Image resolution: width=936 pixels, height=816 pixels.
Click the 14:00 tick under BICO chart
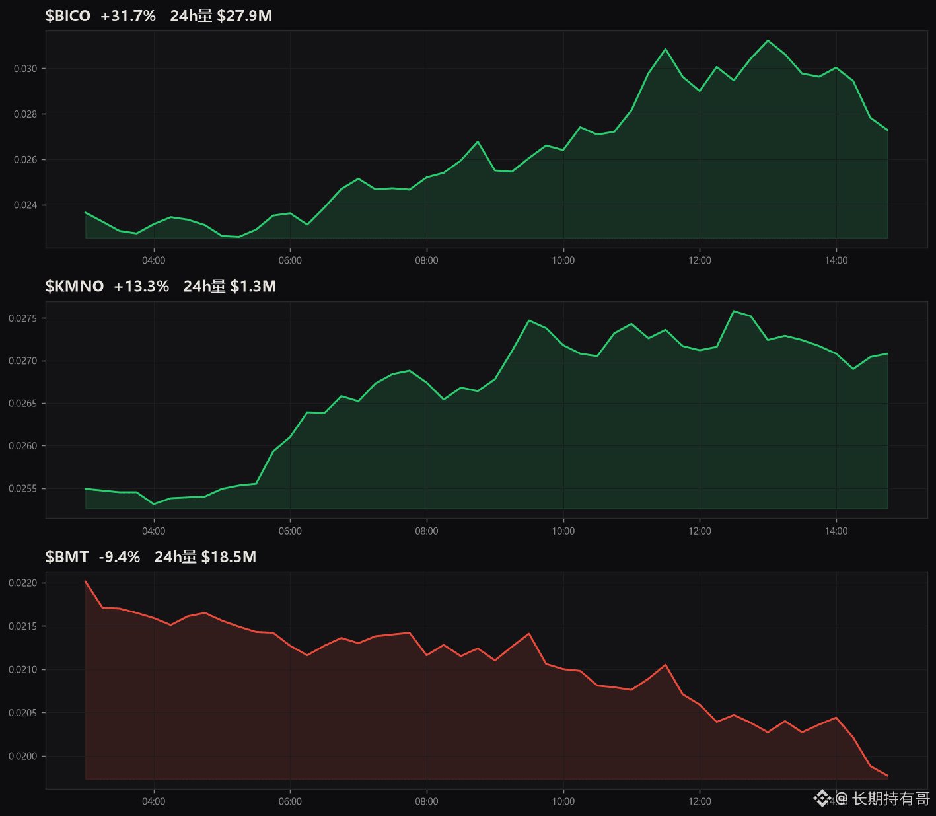click(836, 260)
